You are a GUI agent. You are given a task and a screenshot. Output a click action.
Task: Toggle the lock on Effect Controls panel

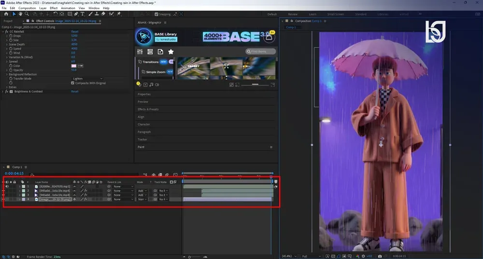coord(33,21)
